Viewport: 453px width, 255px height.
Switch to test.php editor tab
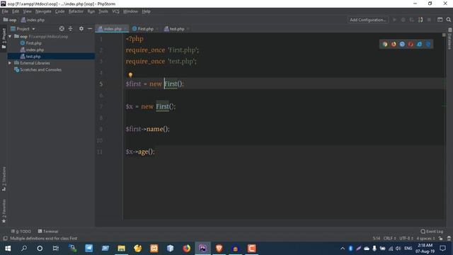coord(176,28)
